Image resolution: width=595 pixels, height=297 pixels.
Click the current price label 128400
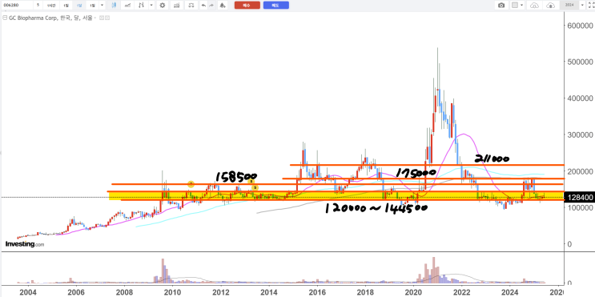[x=579, y=197]
